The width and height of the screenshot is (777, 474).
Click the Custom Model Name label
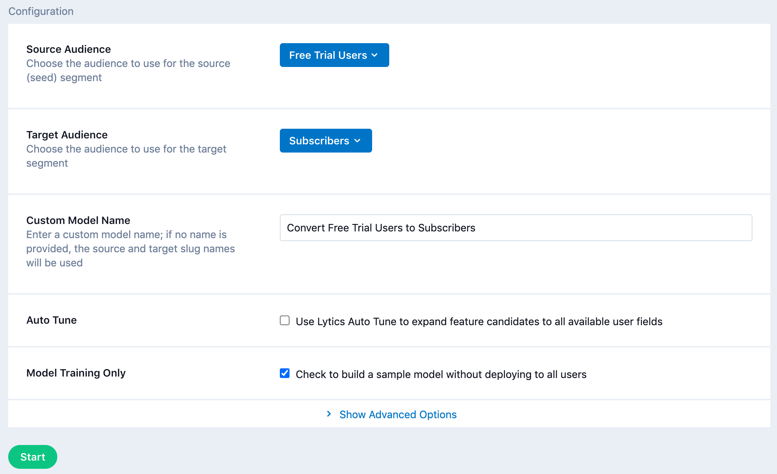pos(78,220)
